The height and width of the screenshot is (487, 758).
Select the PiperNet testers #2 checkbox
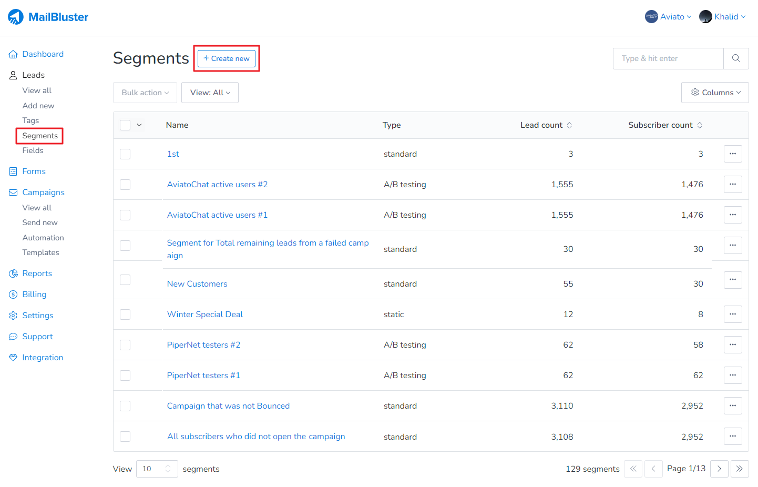(x=125, y=345)
